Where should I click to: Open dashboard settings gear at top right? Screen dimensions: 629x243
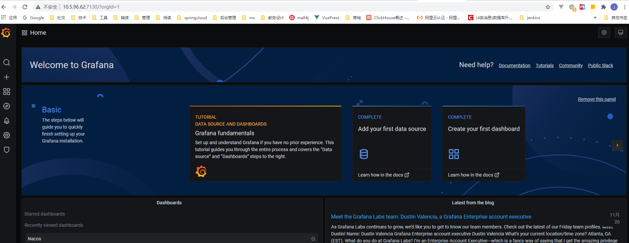604,32
